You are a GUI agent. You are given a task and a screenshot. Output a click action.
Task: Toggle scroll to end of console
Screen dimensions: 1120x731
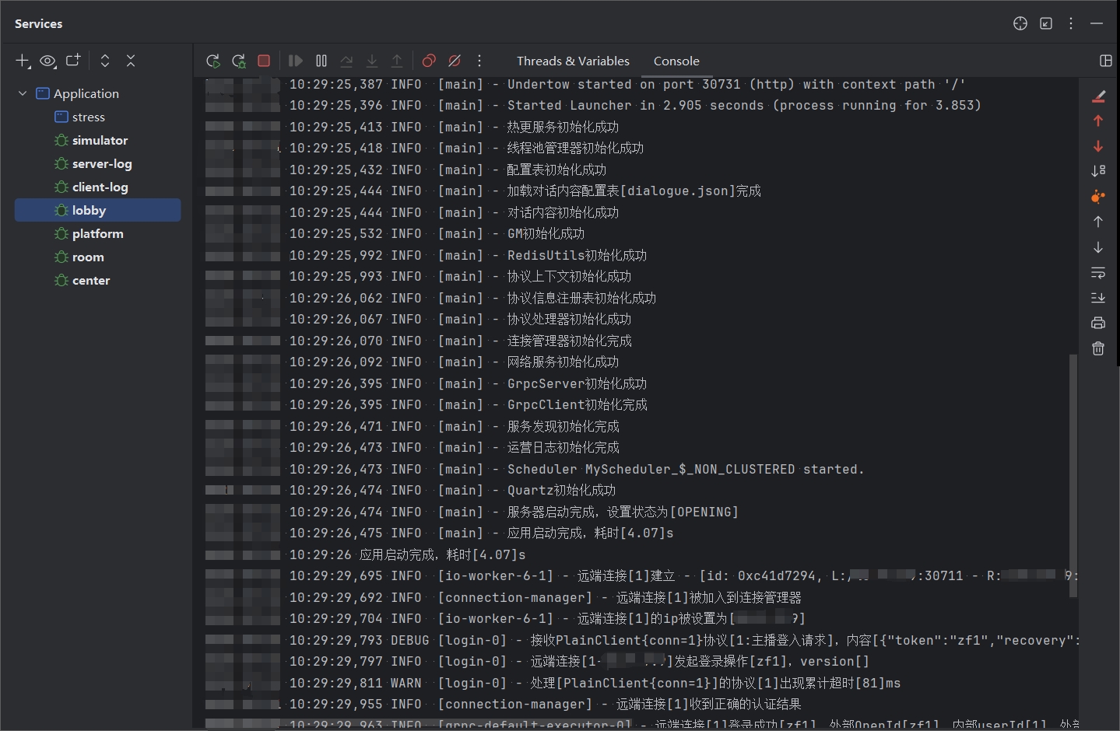[x=1098, y=298]
